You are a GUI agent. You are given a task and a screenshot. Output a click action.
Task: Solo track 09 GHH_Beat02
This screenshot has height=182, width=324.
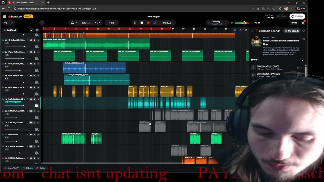point(34,87)
